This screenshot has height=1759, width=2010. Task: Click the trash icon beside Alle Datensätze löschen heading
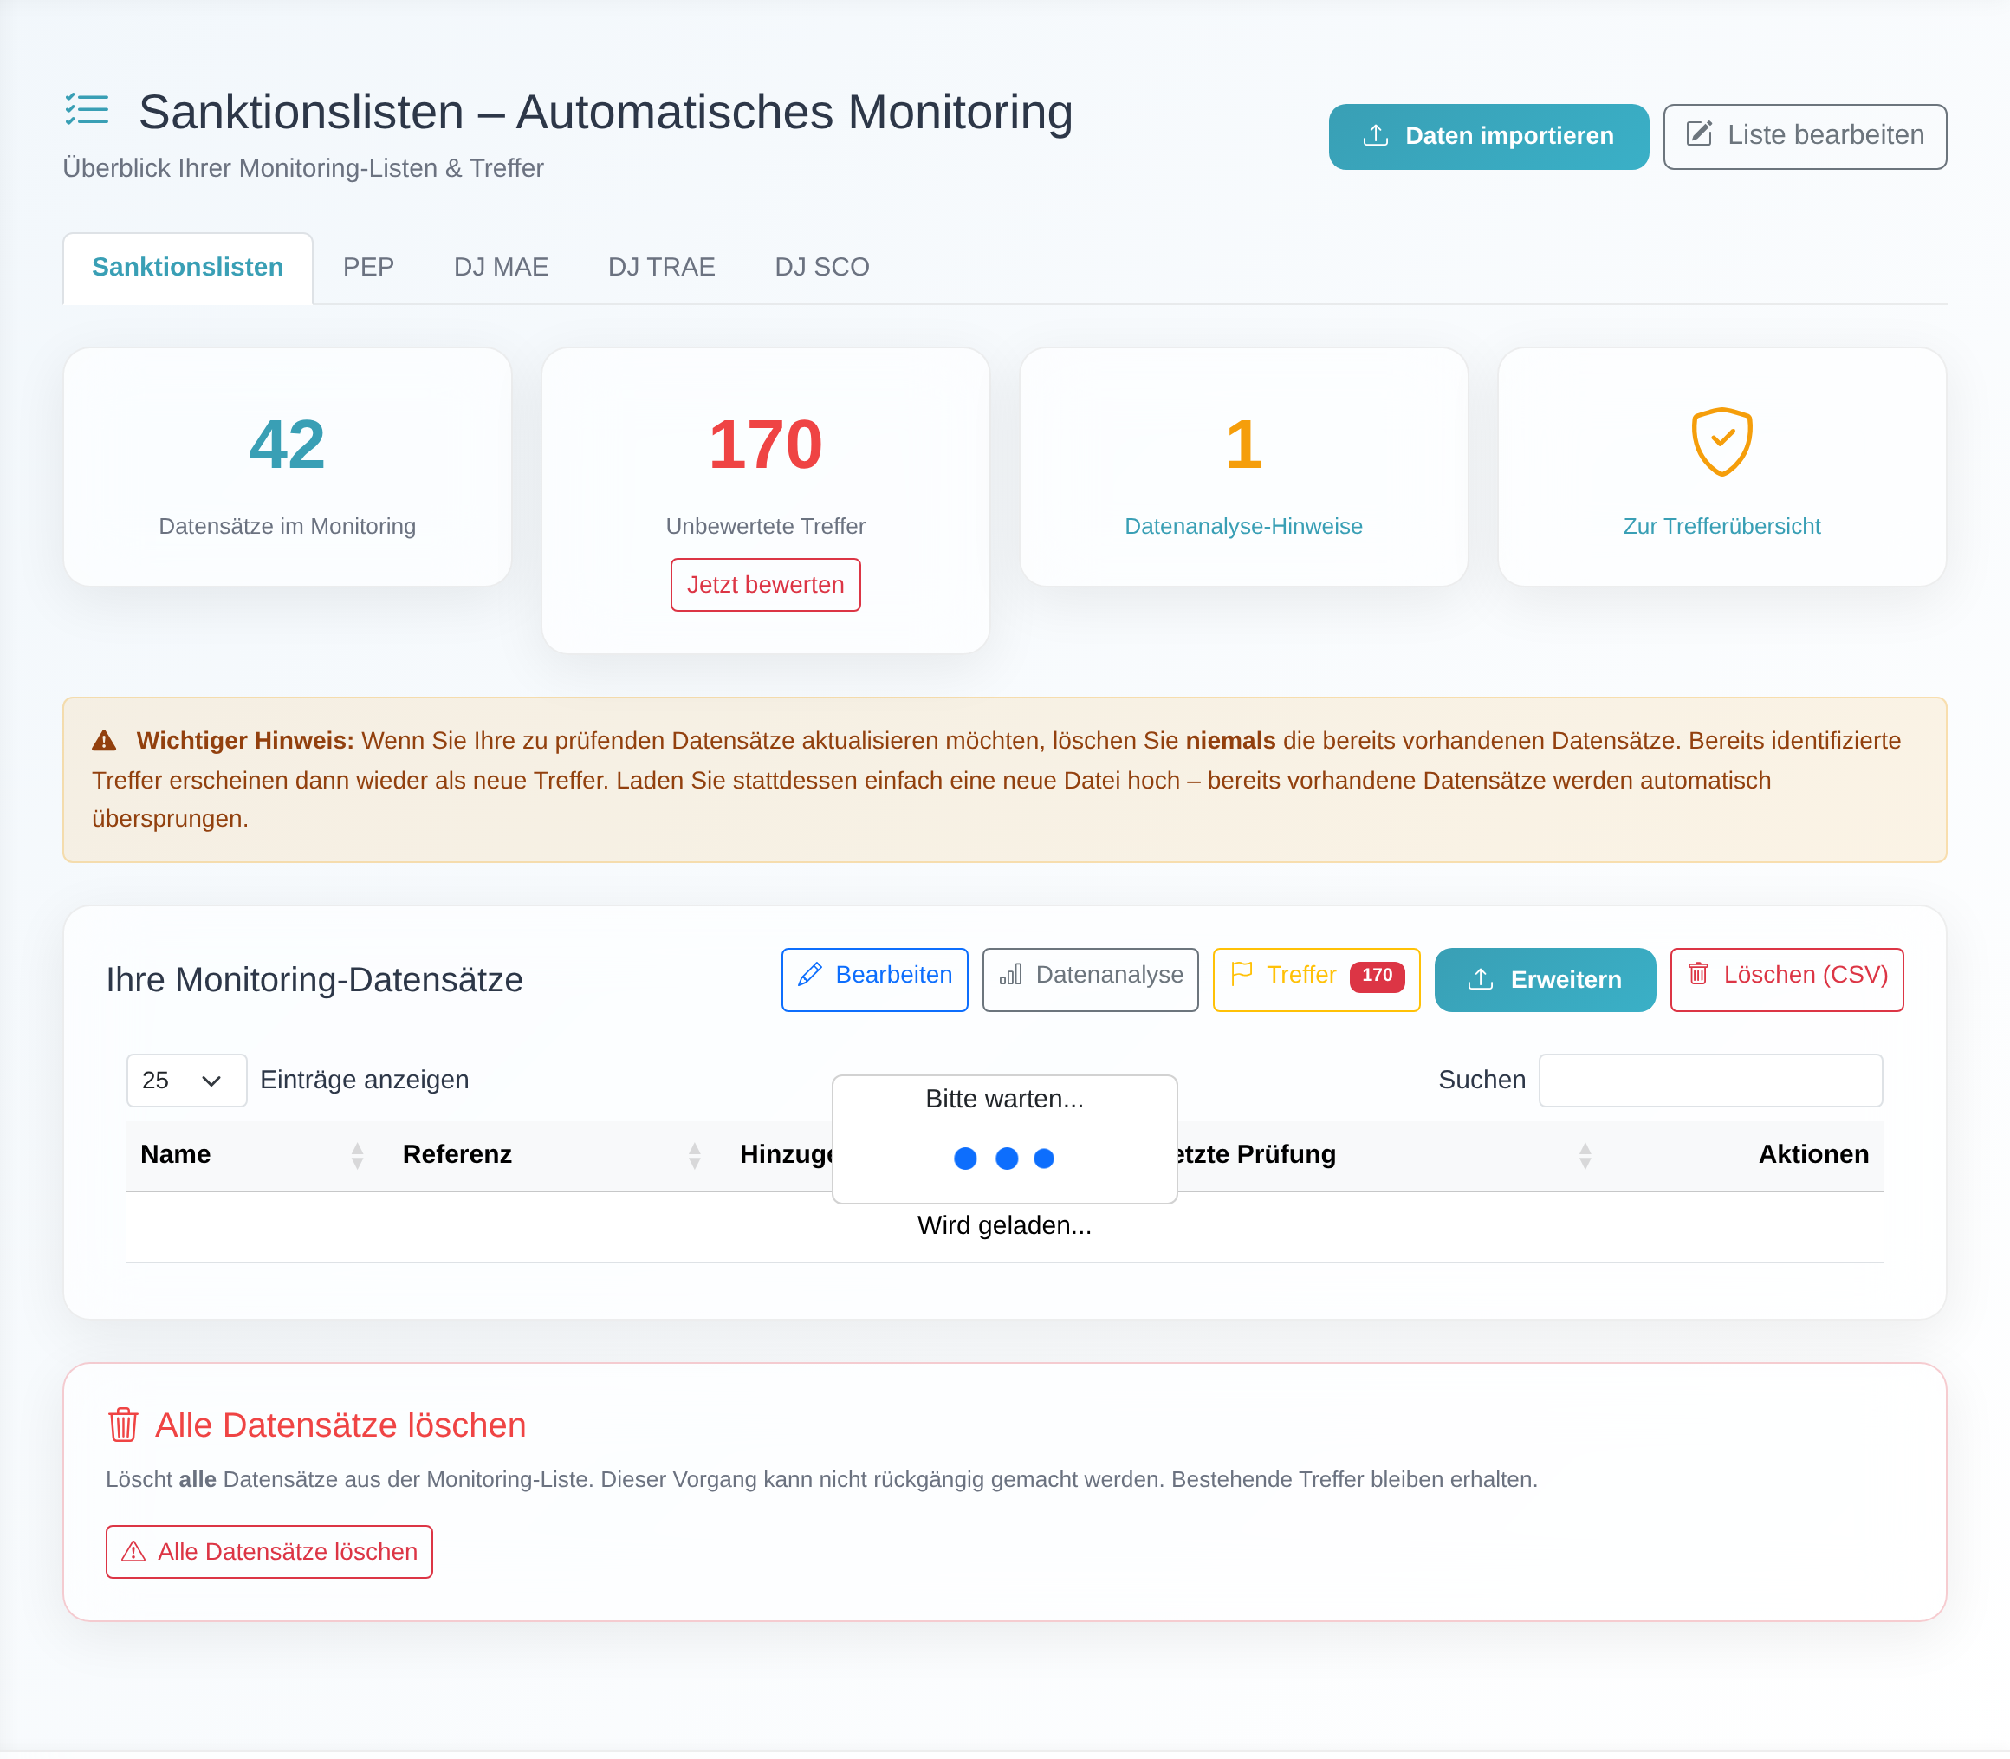pyautogui.click(x=123, y=1425)
